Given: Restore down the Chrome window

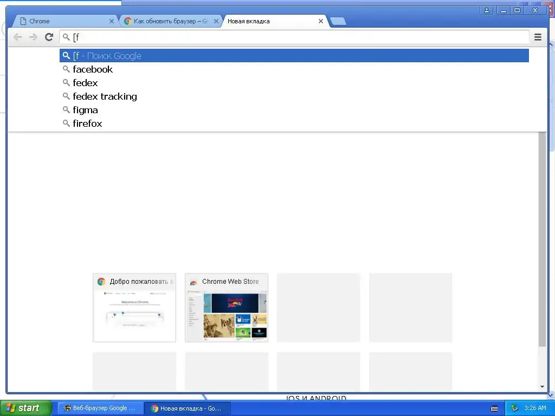Looking at the screenshot, I should click(x=517, y=11).
